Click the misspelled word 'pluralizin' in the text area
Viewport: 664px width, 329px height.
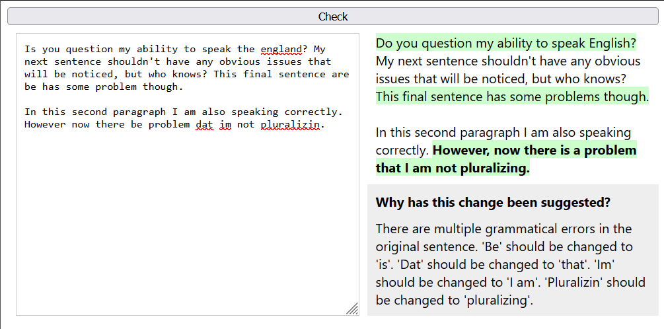pos(289,125)
